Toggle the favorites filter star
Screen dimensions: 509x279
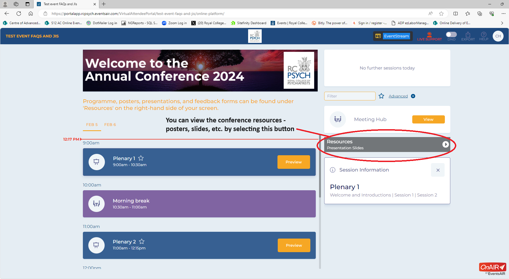[381, 96]
